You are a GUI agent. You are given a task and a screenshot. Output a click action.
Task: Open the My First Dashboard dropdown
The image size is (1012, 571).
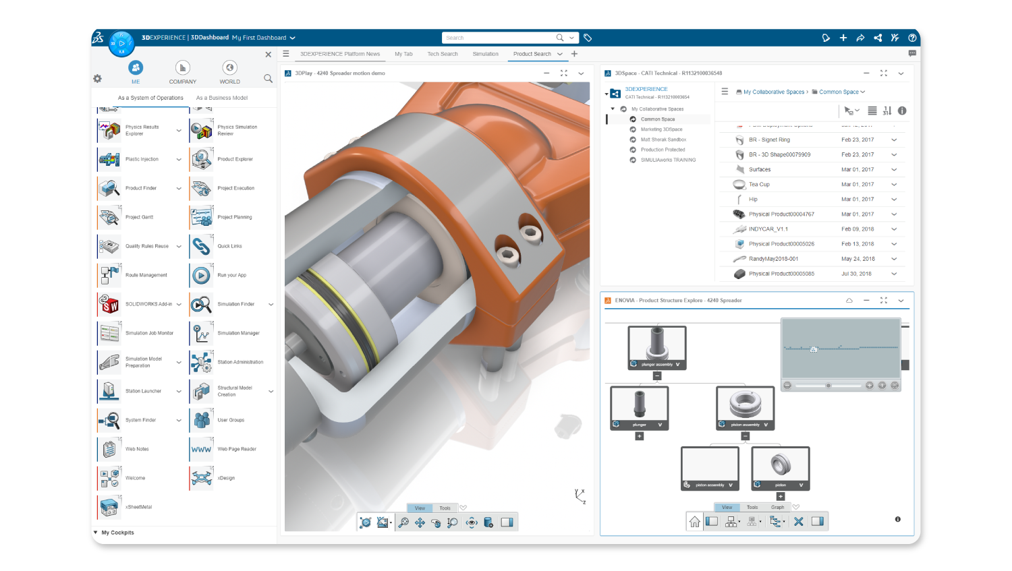point(292,38)
